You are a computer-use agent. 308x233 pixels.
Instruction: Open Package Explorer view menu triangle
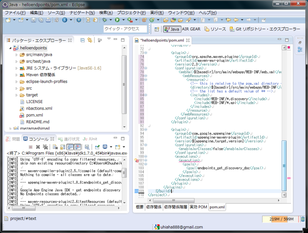point(109,39)
